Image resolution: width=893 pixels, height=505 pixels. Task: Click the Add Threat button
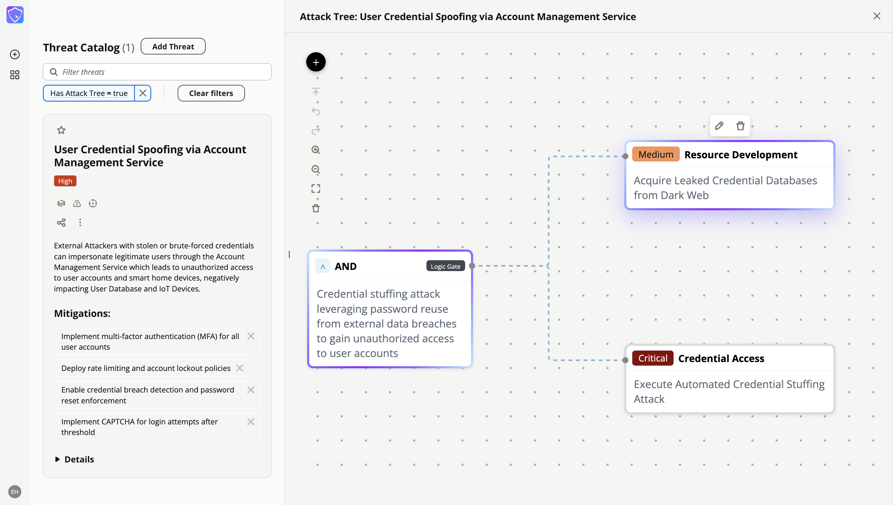pyautogui.click(x=173, y=46)
